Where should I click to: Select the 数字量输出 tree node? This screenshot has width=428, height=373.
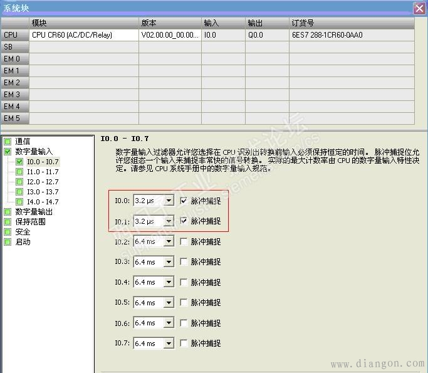pos(34,212)
